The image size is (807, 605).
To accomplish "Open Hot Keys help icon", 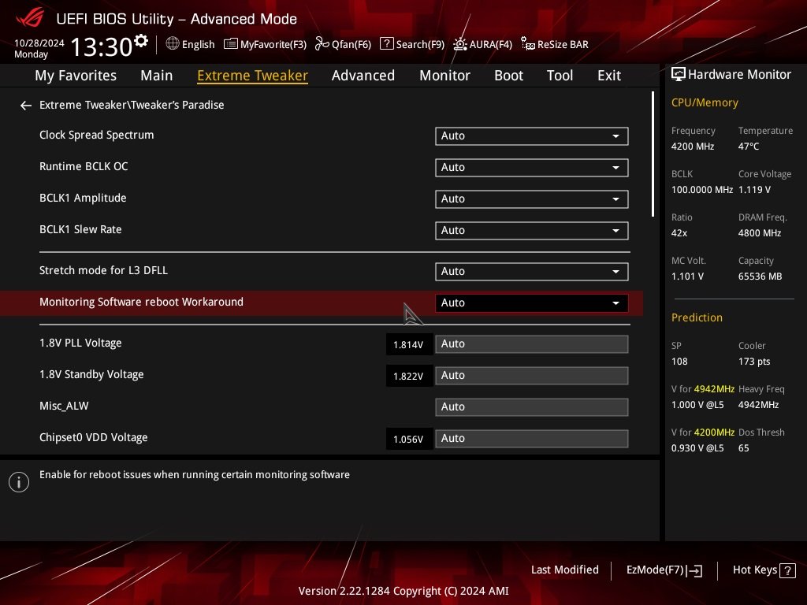I will click(x=787, y=570).
